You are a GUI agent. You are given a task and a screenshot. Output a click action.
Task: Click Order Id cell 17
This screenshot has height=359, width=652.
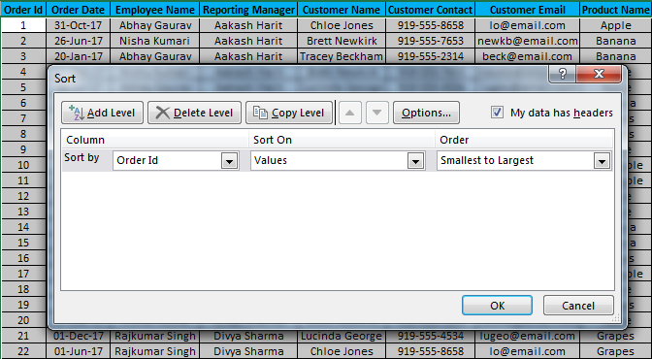[23, 274]
